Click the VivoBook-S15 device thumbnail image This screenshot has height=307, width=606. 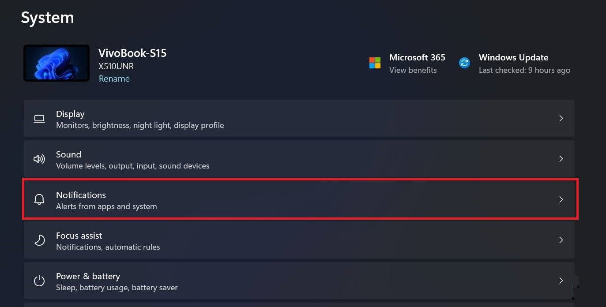point(56,63)
